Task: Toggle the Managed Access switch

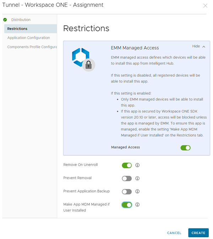Action: tap(185, 148)
